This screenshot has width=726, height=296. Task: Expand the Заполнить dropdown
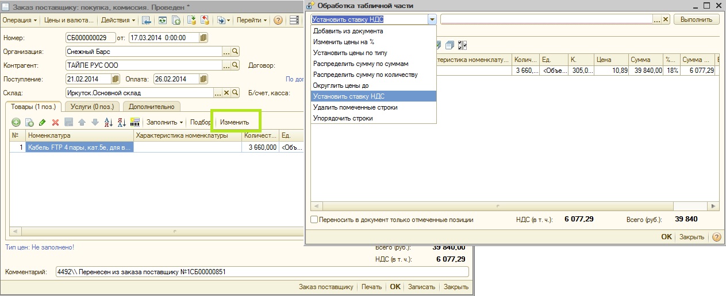pyautogui.click(x=165, y=122)
